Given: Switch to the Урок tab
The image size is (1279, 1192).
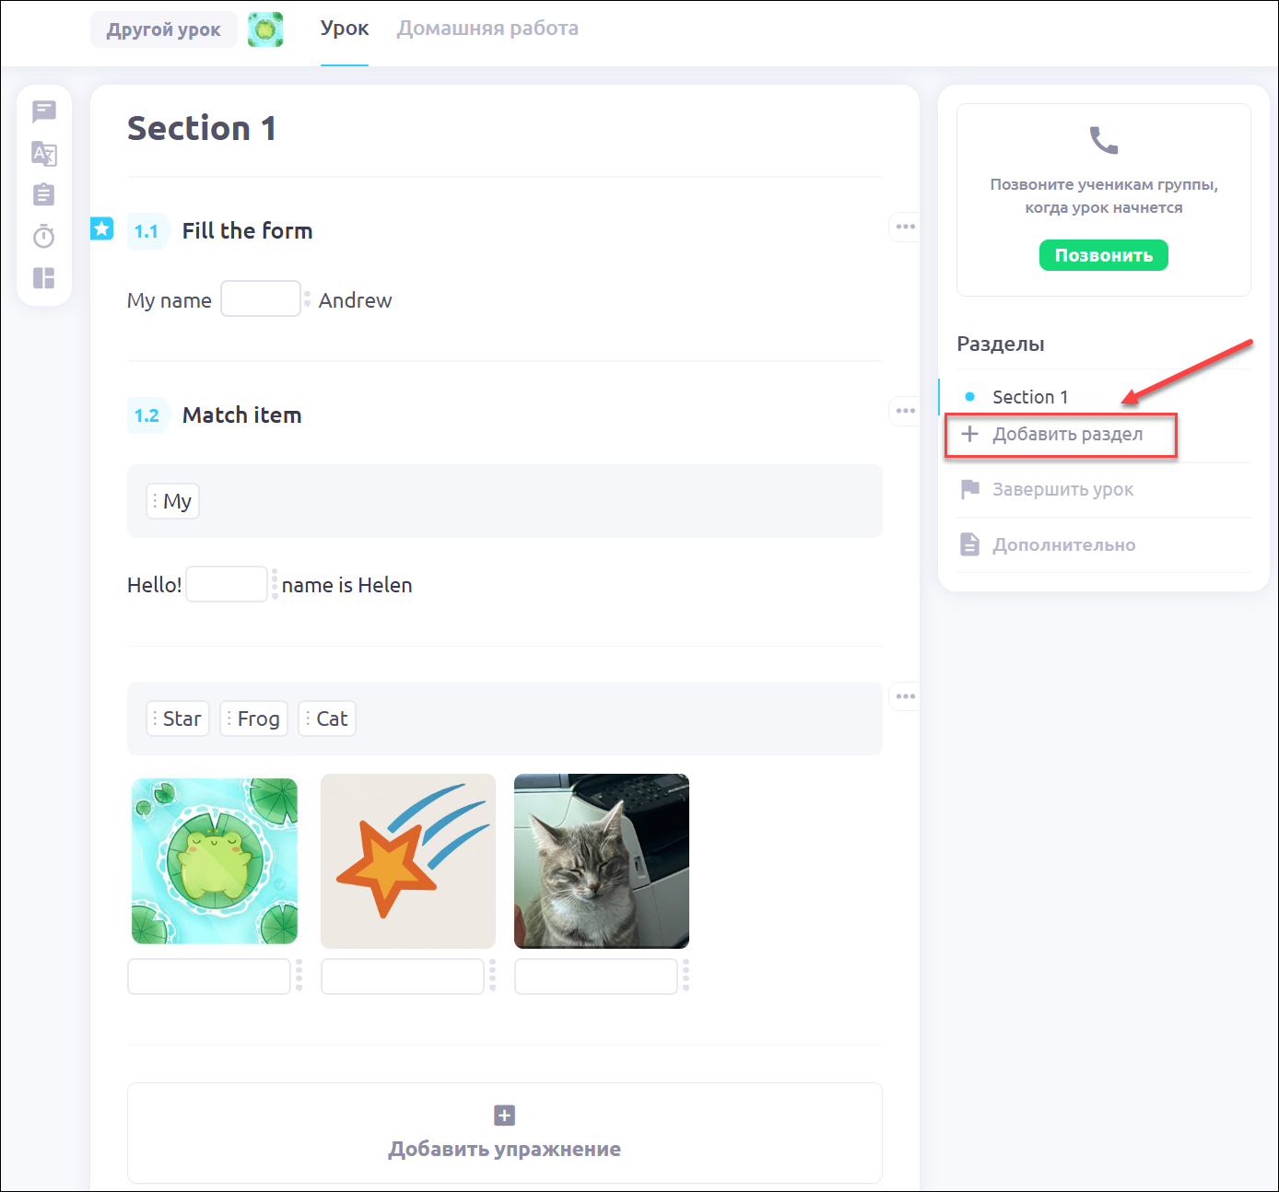Looking at the screenshot, I should (345, 29).
